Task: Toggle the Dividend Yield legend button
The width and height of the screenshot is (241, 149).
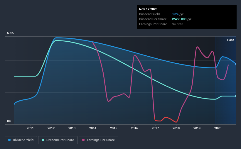Action: coord(21,140)
